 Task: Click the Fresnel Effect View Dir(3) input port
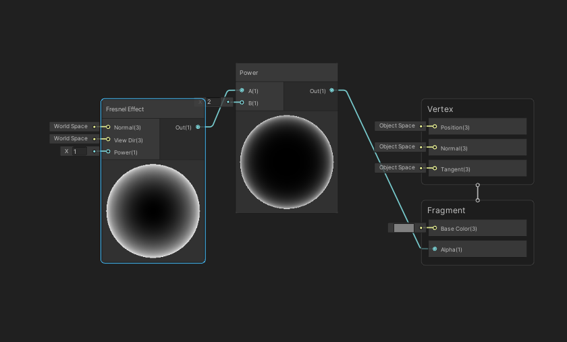point(108,139)
